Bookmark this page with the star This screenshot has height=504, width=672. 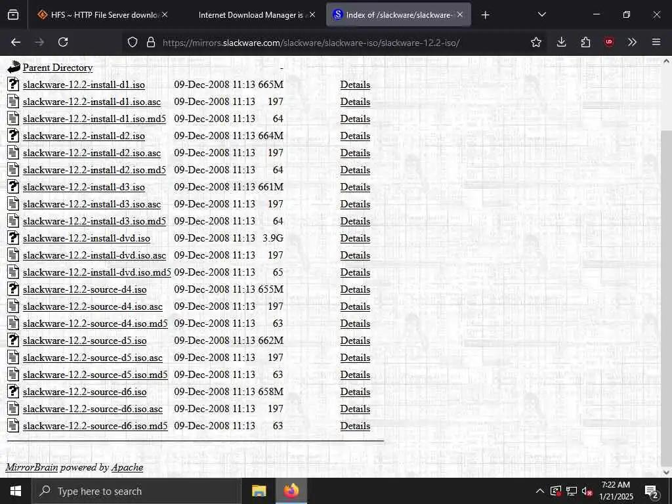[x=535, y=42]
